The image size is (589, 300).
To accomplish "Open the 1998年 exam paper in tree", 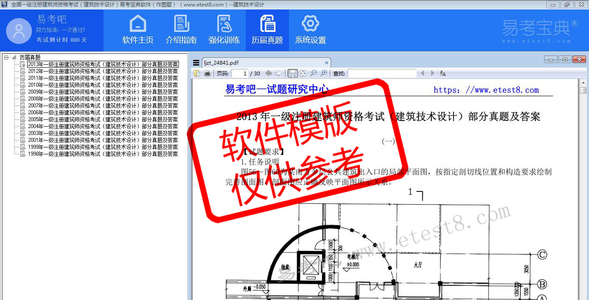I will coord(103,154).
